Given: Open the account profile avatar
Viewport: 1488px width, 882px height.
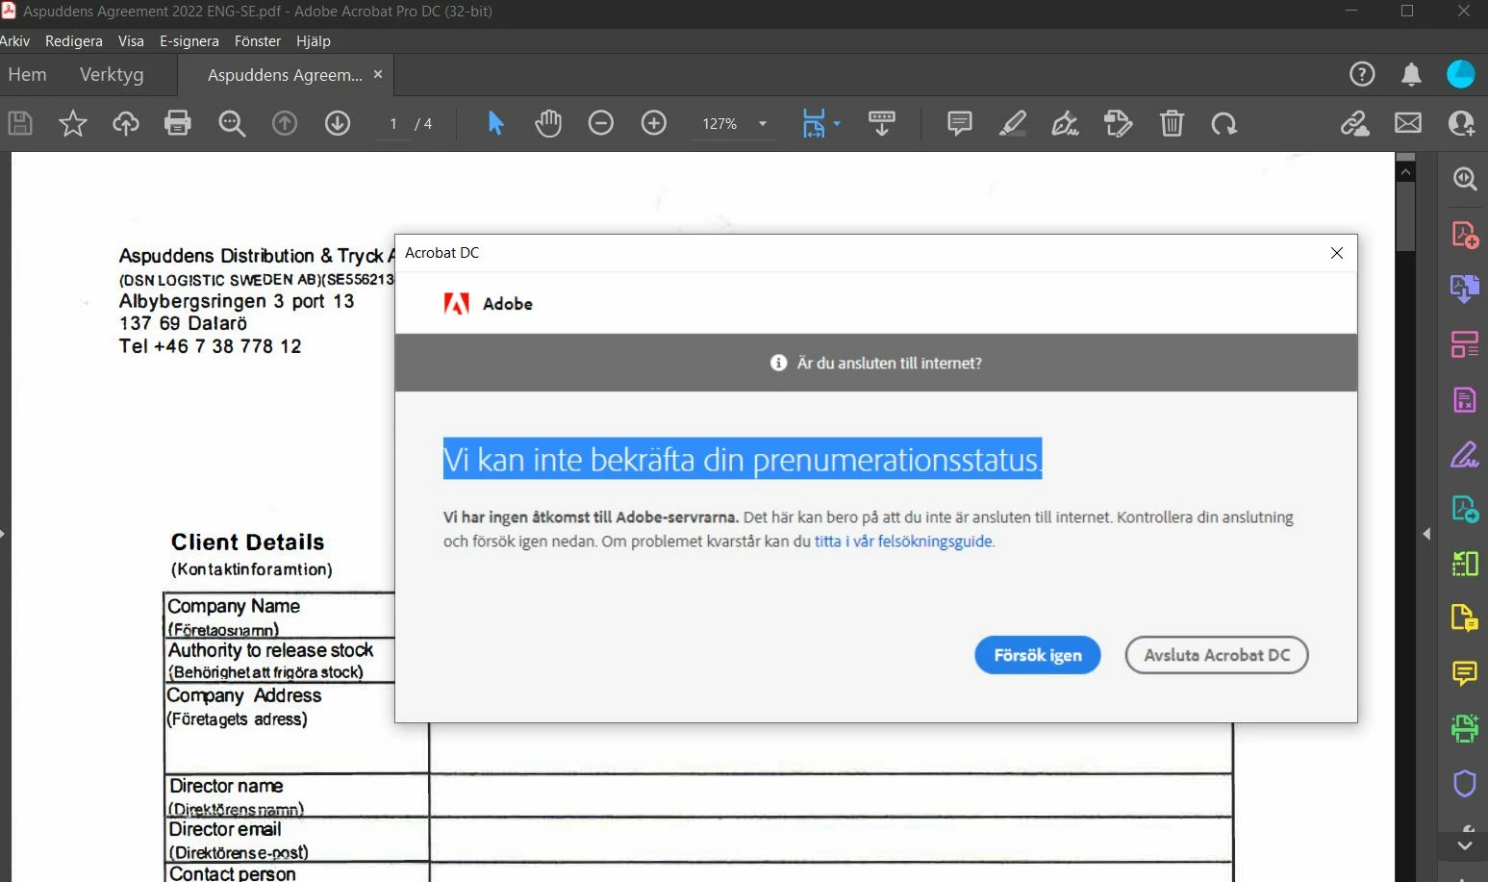Looking at the screenshot, I should (x=1461, y=74).
